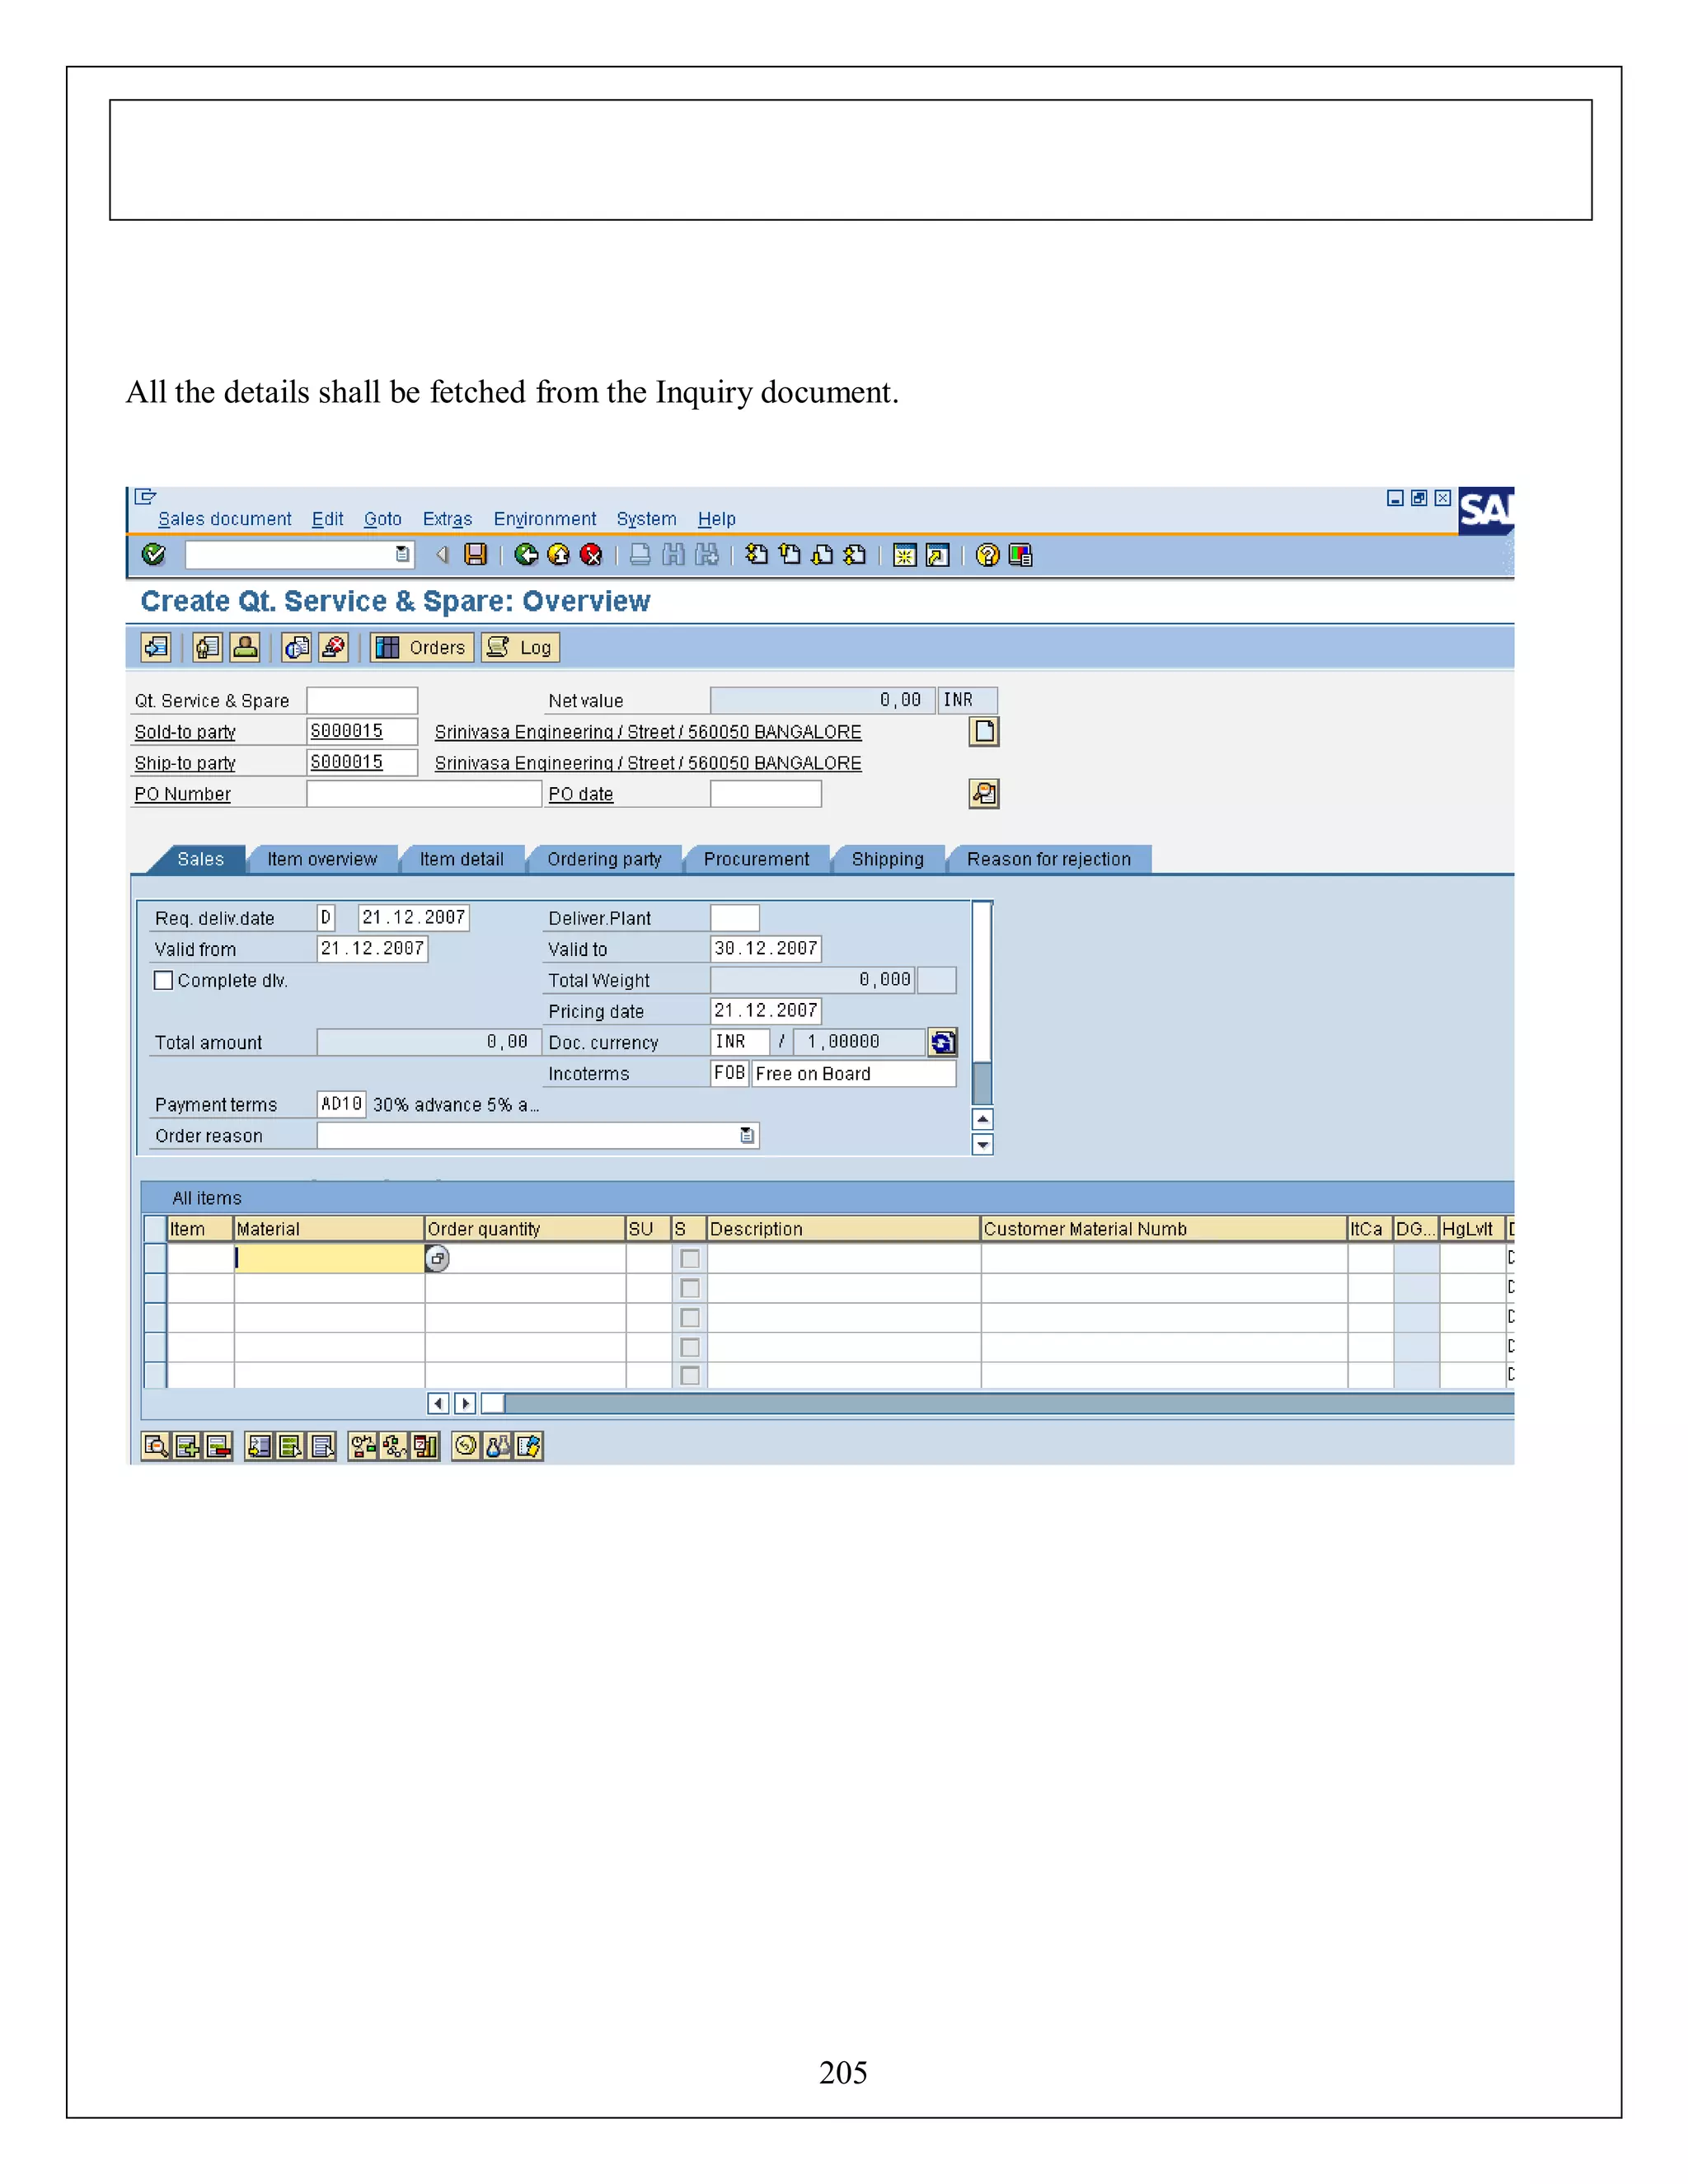The height and width of the screenshot is (2184, 1688).
Task: Click the Update currency exchange rate icon
Action: tap(942, 1042)
